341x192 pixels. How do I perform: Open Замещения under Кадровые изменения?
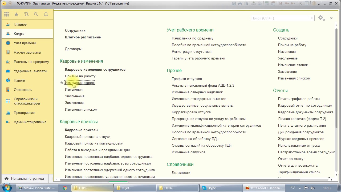[x=74, y=103]
